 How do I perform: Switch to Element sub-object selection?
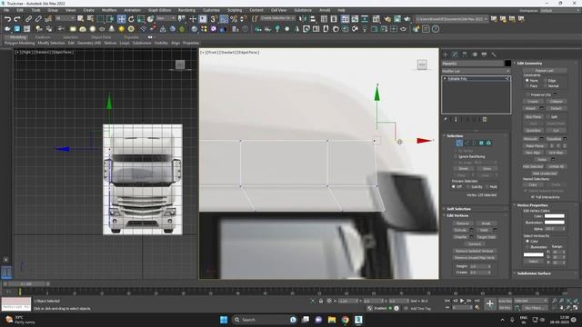(x=489, y=143)
